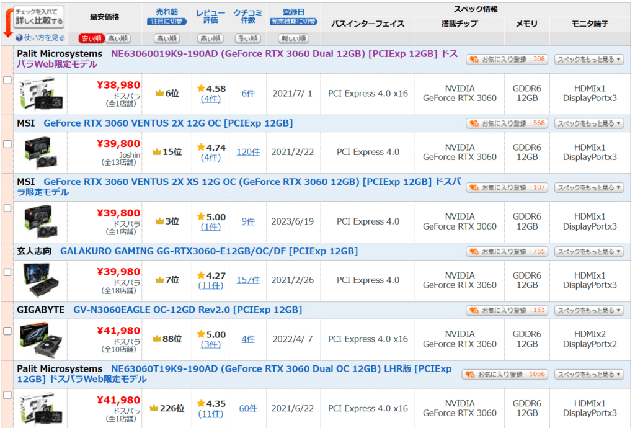This screenshot has height=428, width=635.
Task: Expand スペックをもっと見る for Palit NE63060T19K9
Action: click(x=589, y=375)
